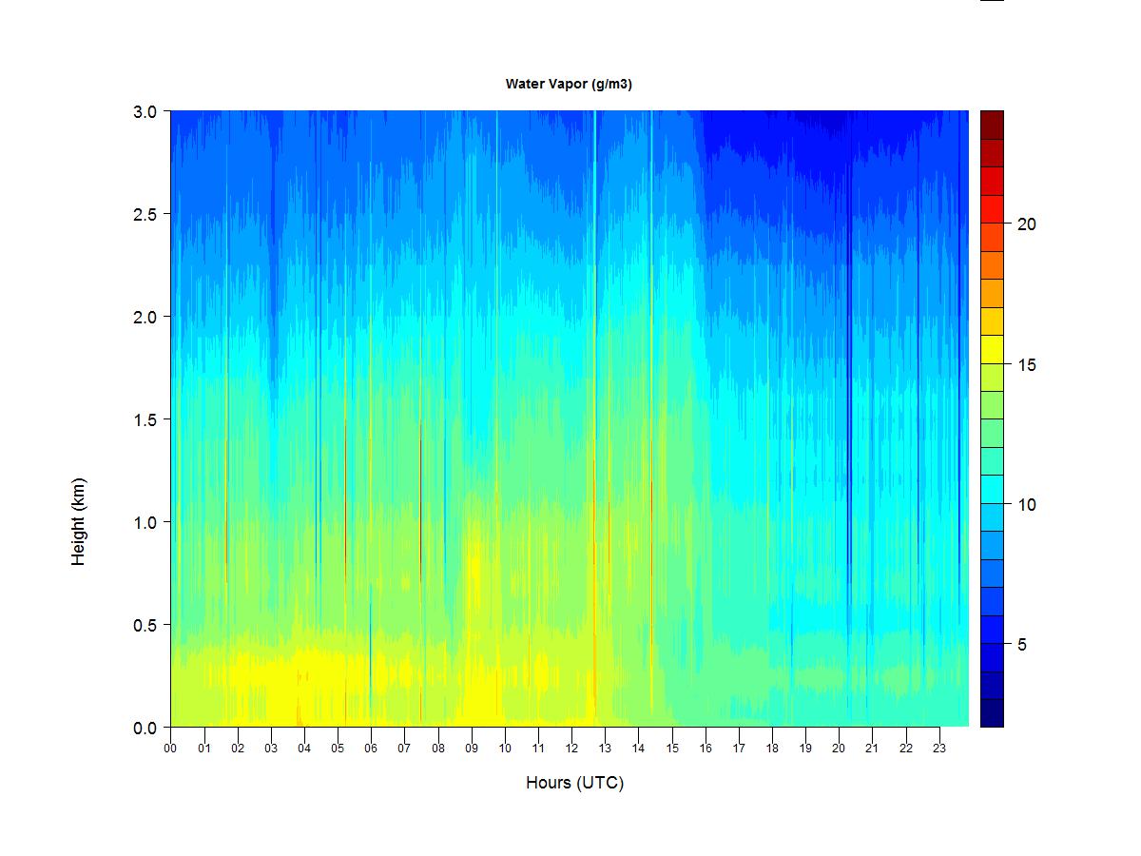The width and height of the screenshot is (1141, 856).
Task: Click the colorbar scale label "15"
Action: point(1027,365)
